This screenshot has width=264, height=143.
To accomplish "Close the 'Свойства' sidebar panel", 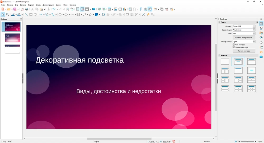I will pos(257,19).
